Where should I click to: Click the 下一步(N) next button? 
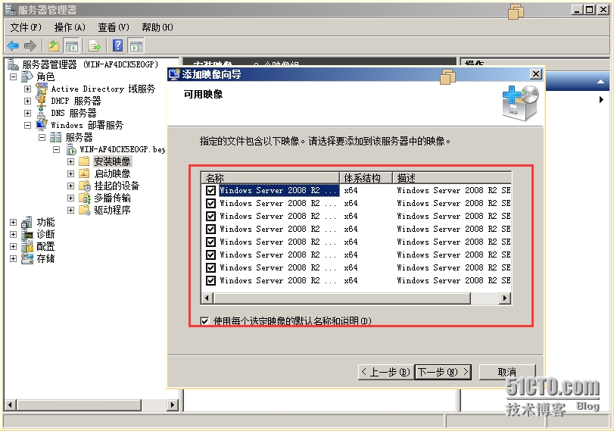[x=443, y=372]
